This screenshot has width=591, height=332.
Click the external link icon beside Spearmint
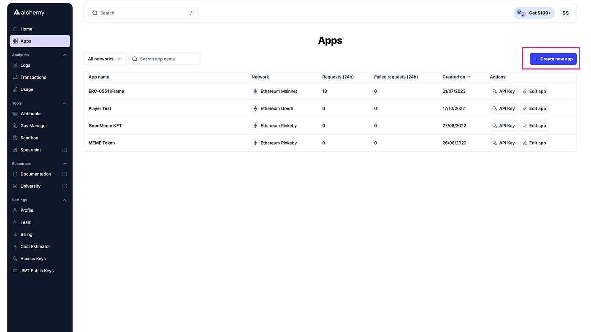pyautogui.click(x=65, y=150)
